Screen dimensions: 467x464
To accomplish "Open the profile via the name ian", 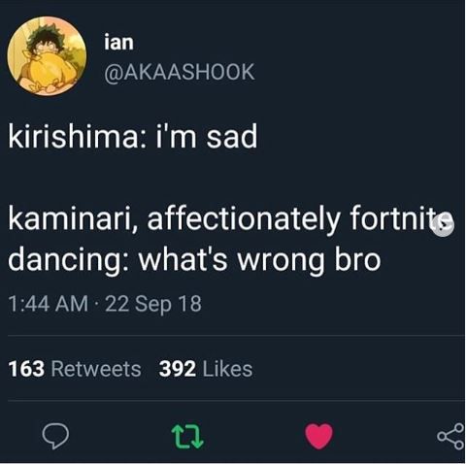I will tap(118, 43).
